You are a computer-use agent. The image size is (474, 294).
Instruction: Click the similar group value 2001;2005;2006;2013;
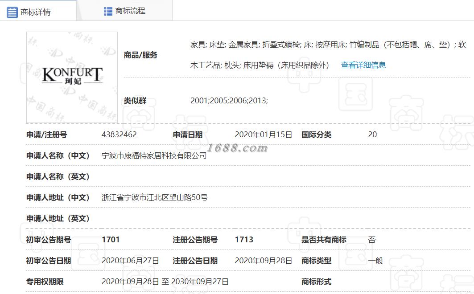click(x=229, y=101)
